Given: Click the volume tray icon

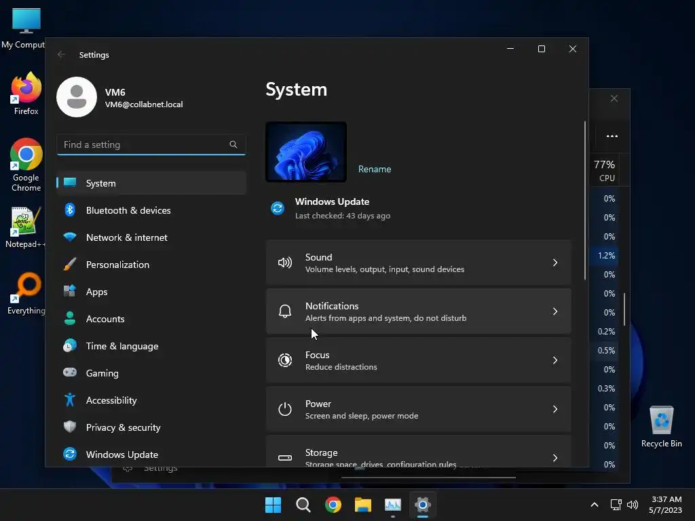Looking at the screenshot, I should tap(633, 505).
